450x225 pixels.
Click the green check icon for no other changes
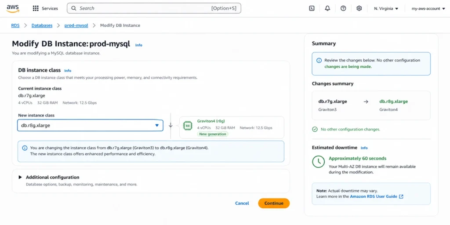point(315,130)
